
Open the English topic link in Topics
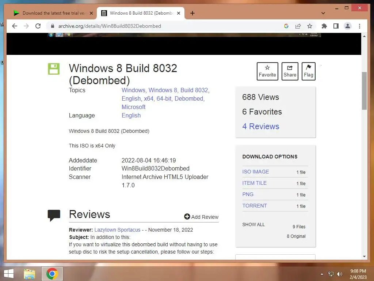pyautogui.click(x=131, y=98)
